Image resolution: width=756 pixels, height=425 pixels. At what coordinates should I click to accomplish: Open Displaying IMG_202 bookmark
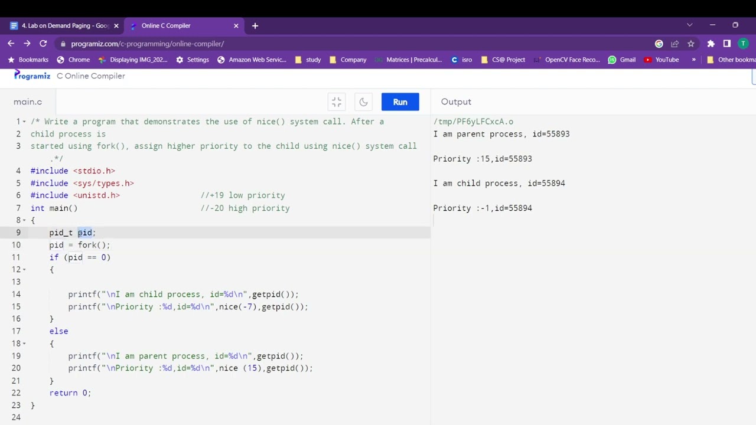(132, 60)
